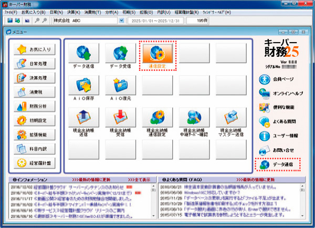Open 現金出納帳 中継サーバー確認 icon
315x228 pixels.
tap(194, 118)
